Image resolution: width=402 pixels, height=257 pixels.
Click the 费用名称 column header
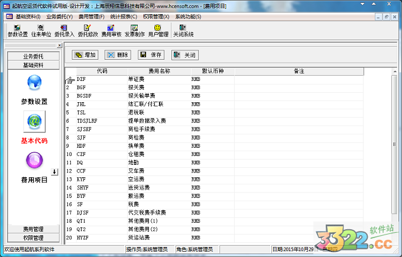159,71
